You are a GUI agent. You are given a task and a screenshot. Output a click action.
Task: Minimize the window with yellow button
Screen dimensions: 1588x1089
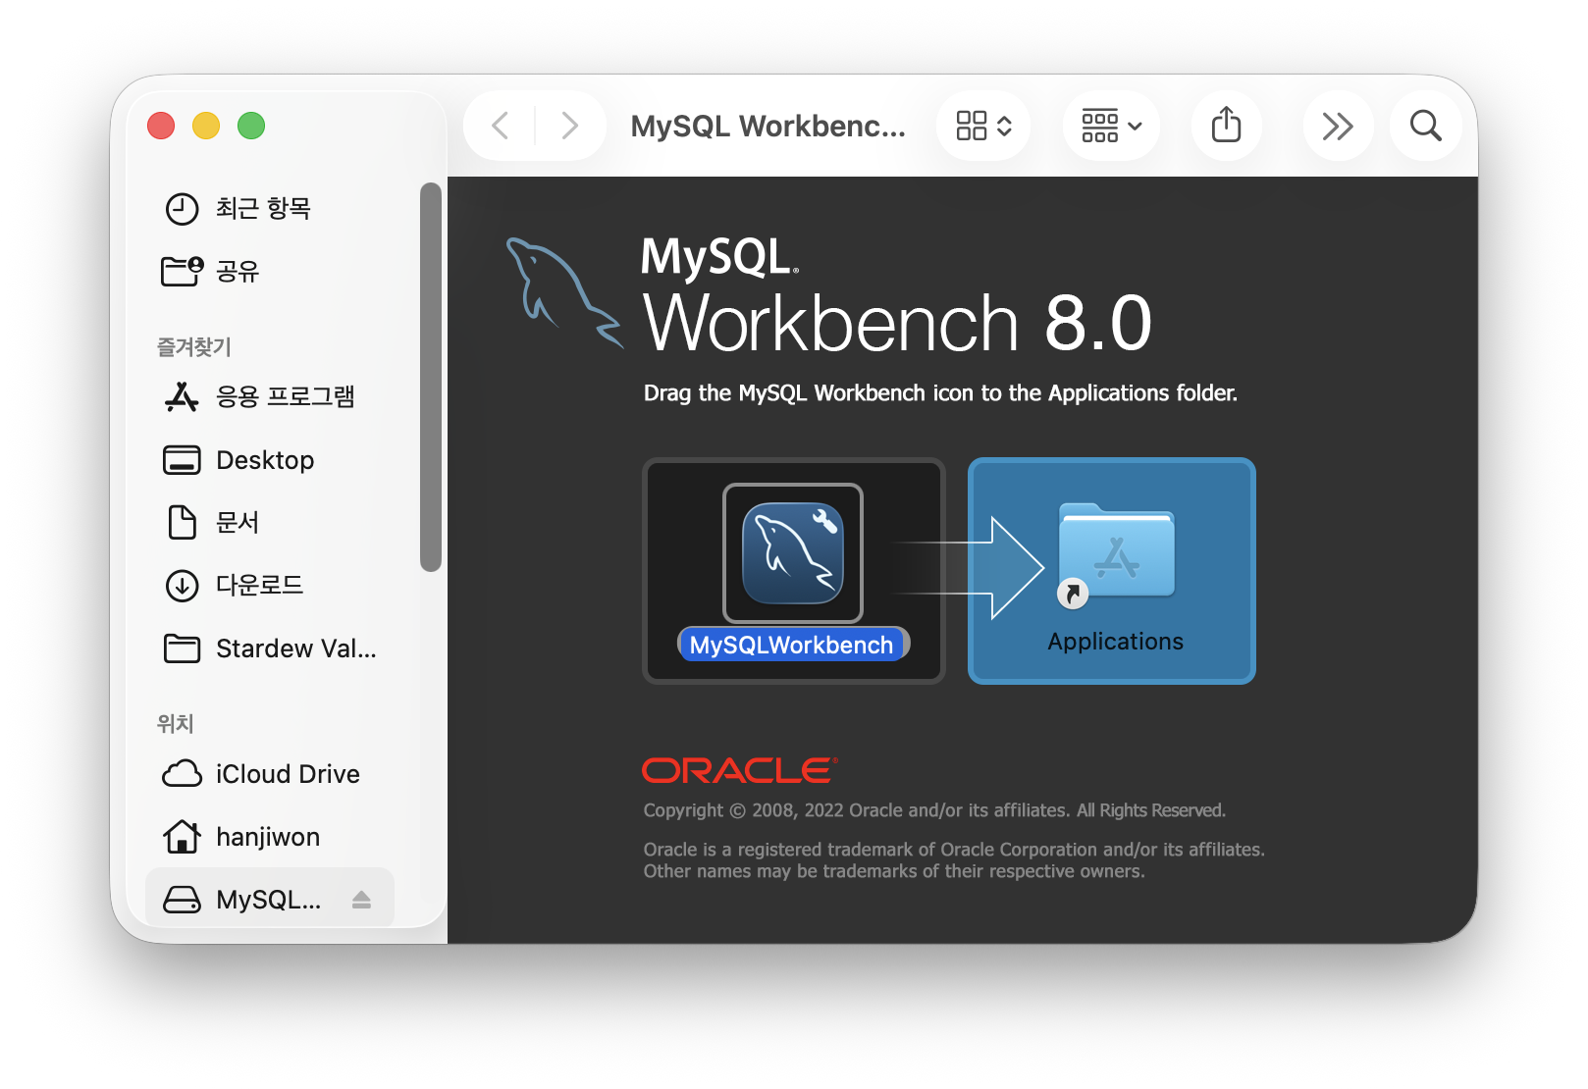pos(206,126)
